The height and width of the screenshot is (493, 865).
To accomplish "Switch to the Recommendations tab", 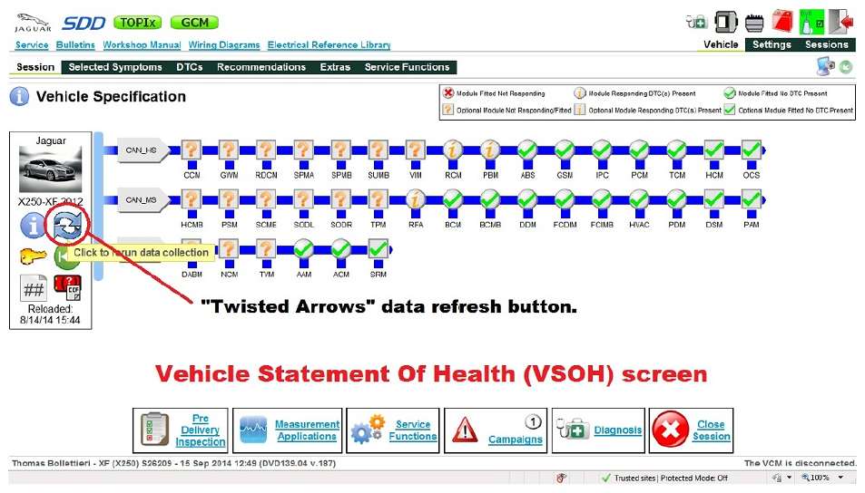I will 260,67.
